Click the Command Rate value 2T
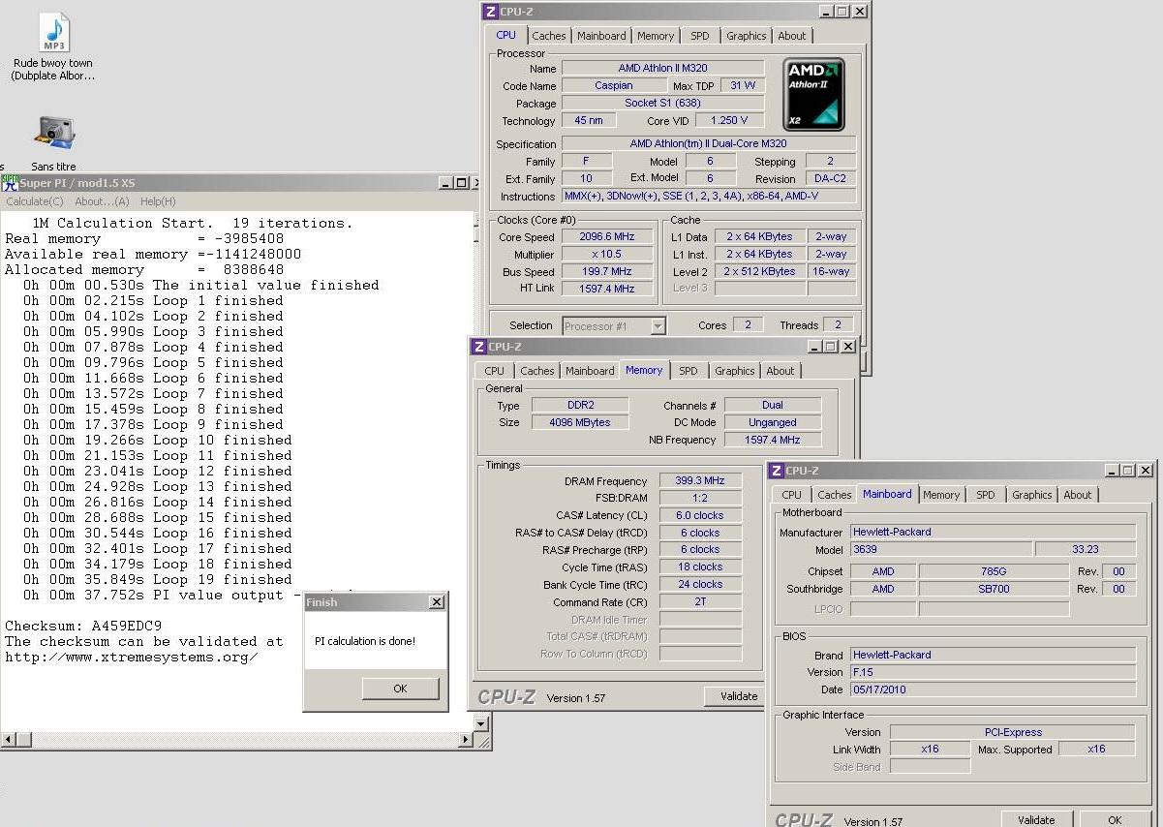Screen dimensions: 1163x827 pos(701,602)
